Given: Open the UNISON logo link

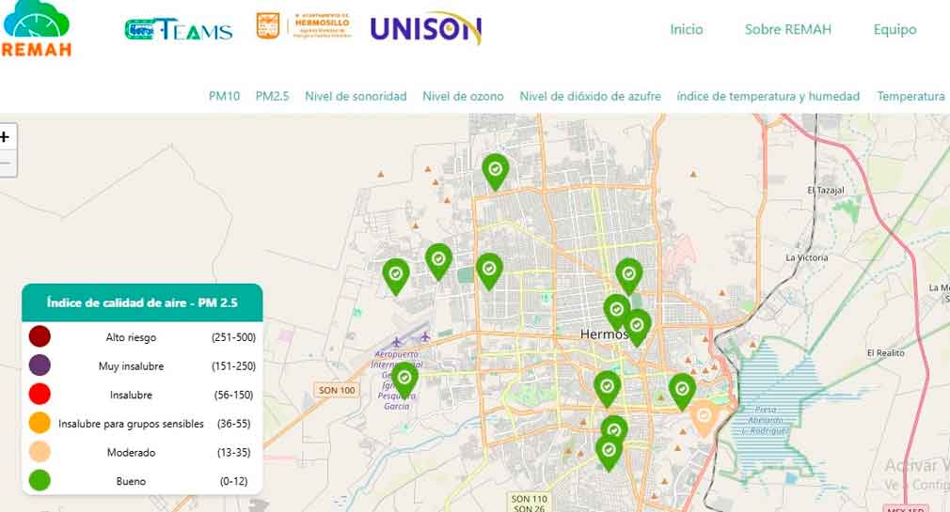Looking at the screenshot, I should coord(425,28).
